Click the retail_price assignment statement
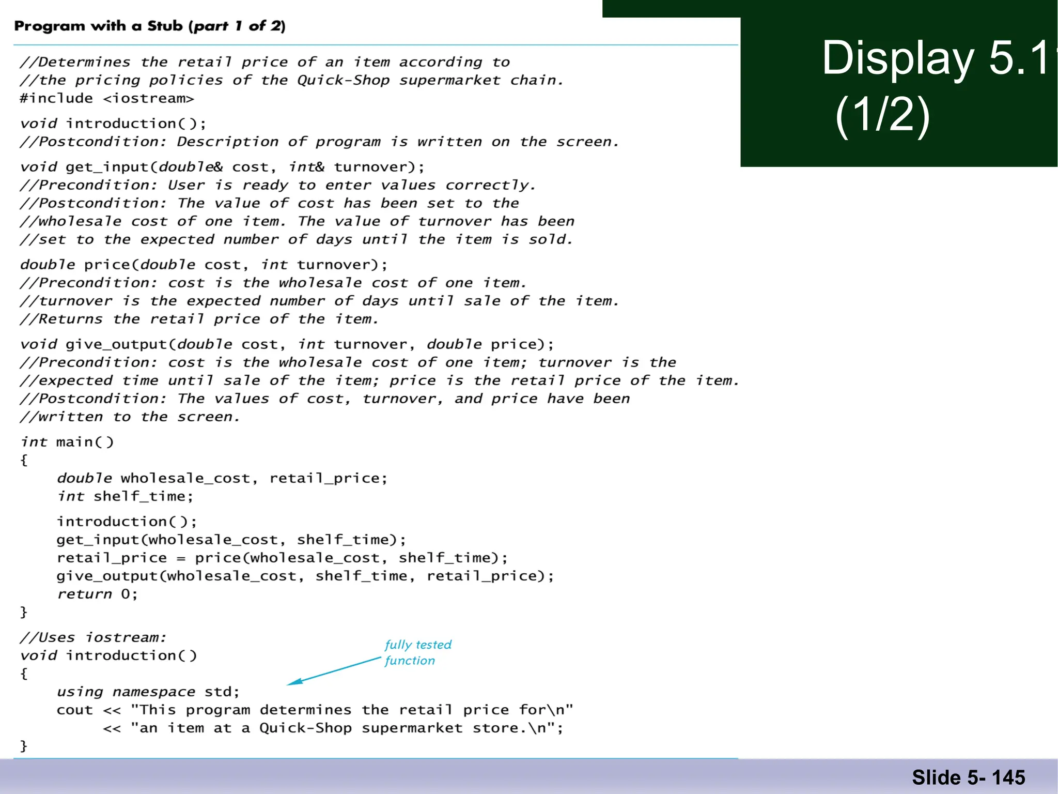The image size is (1058, 794). point(282,558)
